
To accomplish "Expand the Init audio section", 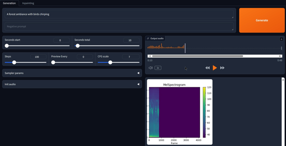I will pos(72,85).
